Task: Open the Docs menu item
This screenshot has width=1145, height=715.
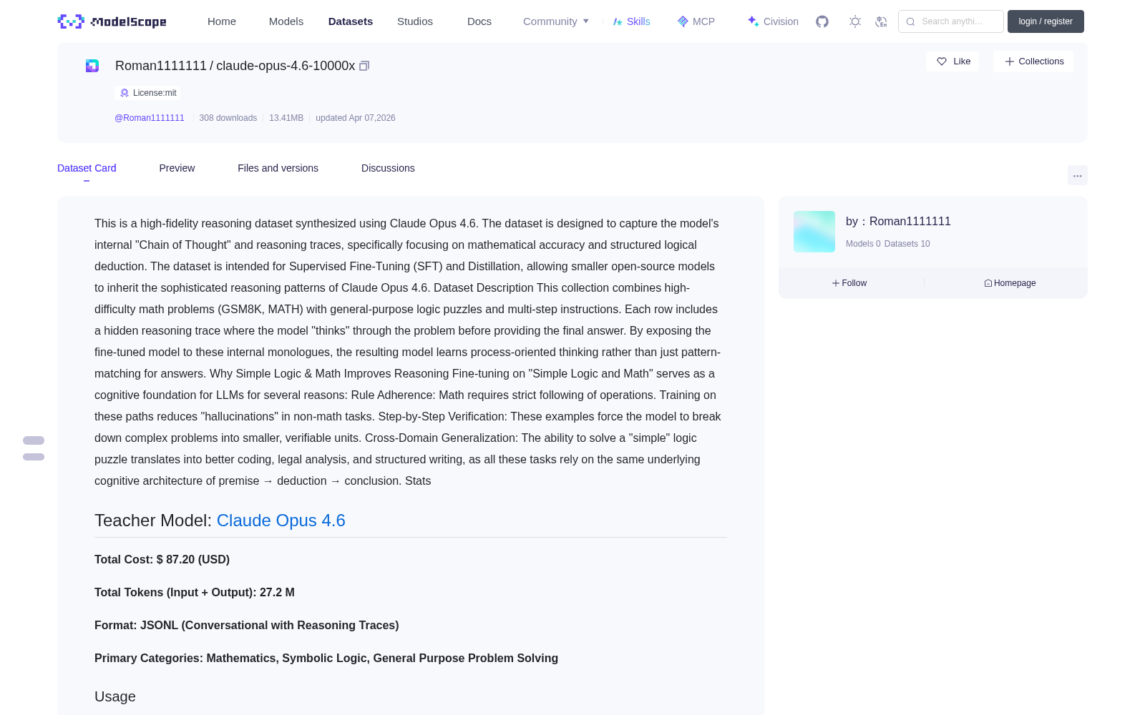Action: [479, 21]
